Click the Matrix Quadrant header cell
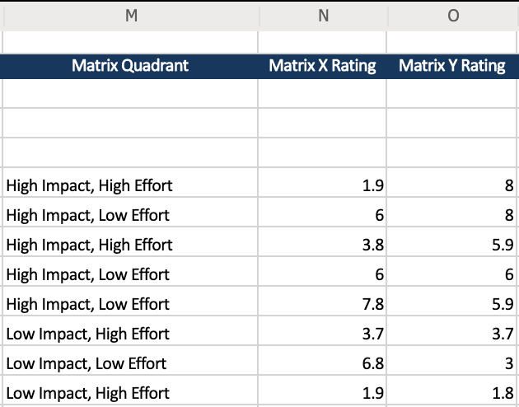519x407 pixels. [x=130, y=66]
